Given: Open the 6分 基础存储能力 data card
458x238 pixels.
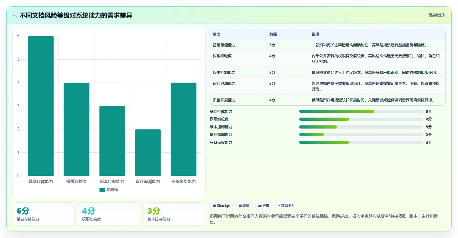Looking at the screenshot, I should click(x=43, y=214).
